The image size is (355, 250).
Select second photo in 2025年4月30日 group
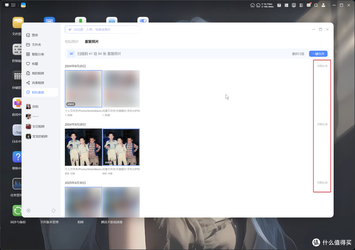click(x=121, y=202)
